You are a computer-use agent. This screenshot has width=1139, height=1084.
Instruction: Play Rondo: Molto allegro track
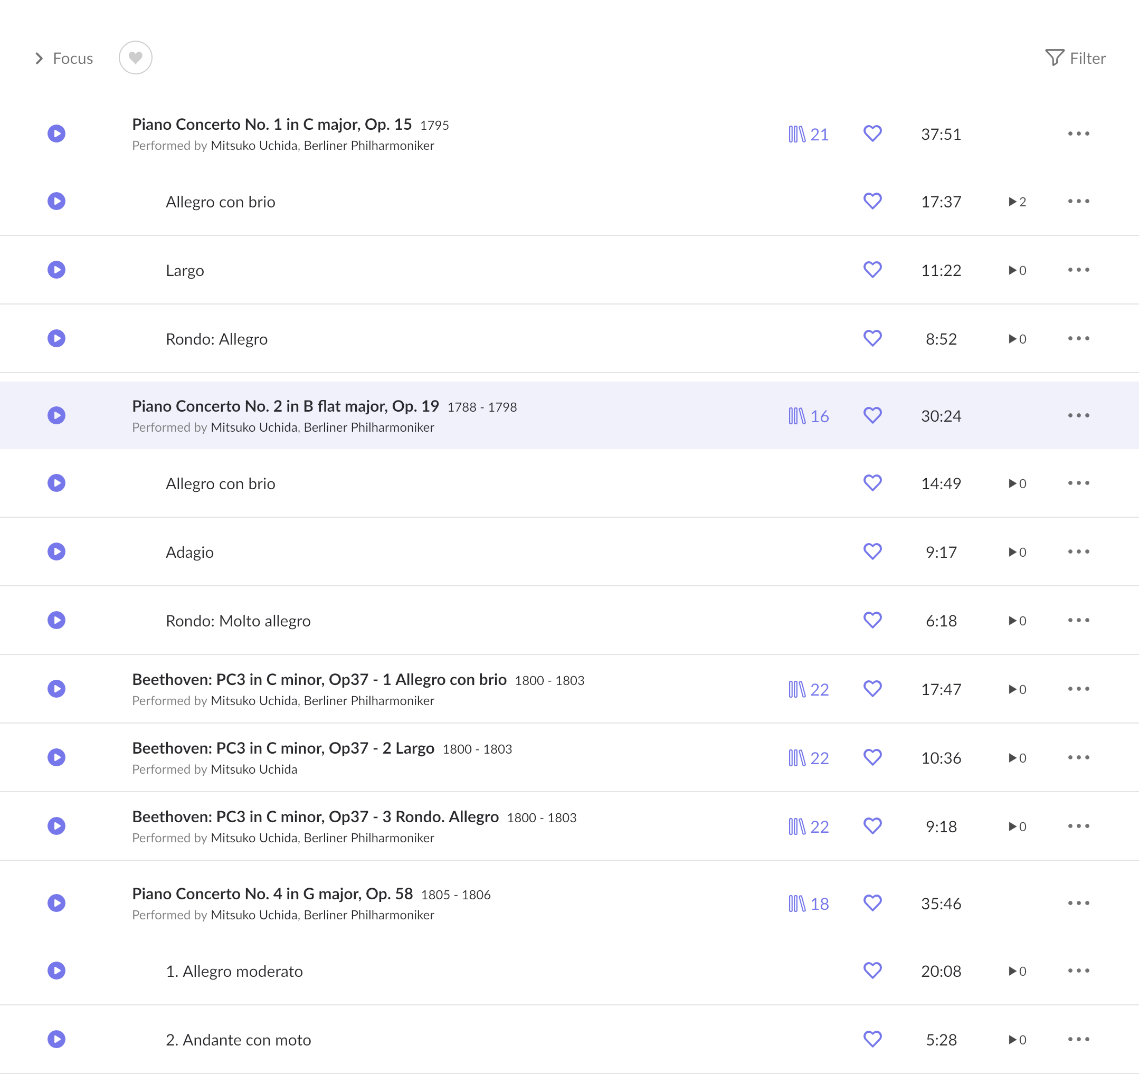(56, 620)
